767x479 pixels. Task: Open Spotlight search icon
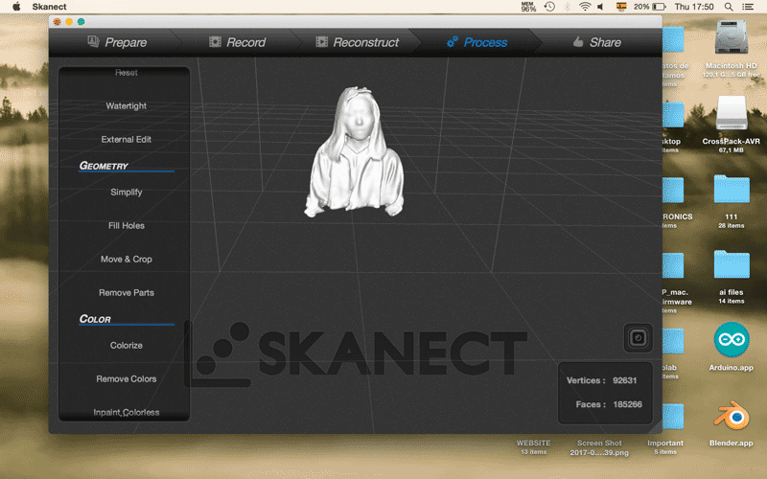click(729, 7)
